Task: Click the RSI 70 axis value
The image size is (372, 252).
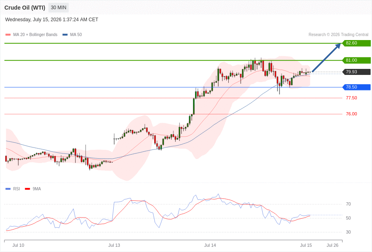Action: (x=348, y=204)
